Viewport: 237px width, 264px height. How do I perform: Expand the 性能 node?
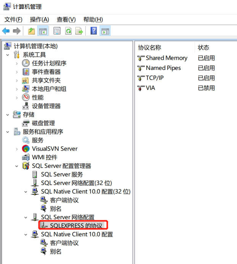tap(17, 98)
